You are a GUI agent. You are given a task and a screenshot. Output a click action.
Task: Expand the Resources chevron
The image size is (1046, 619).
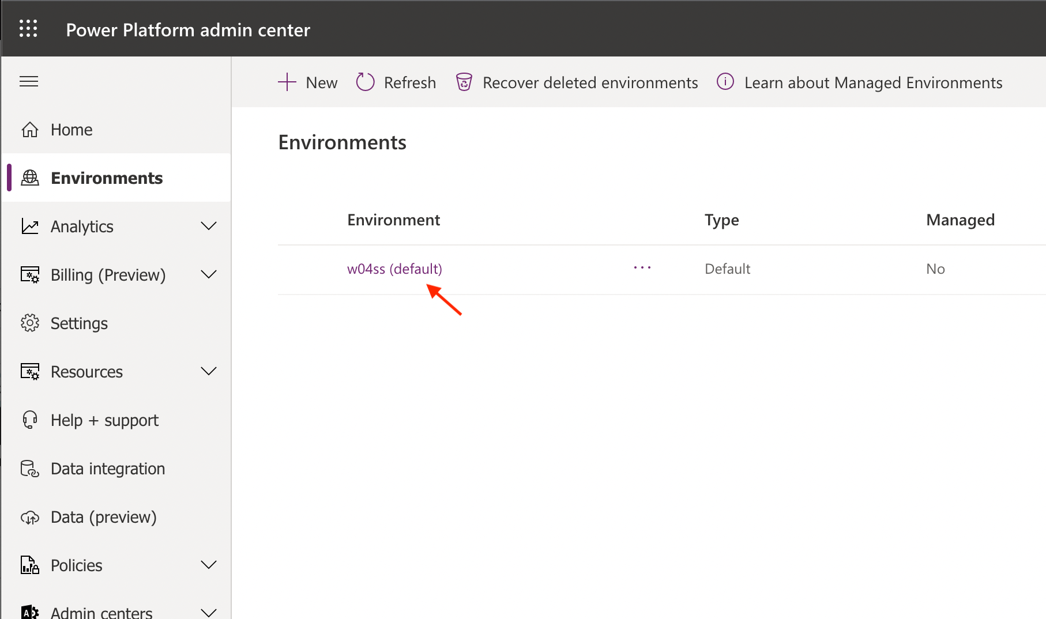click(x=208, y=371)
